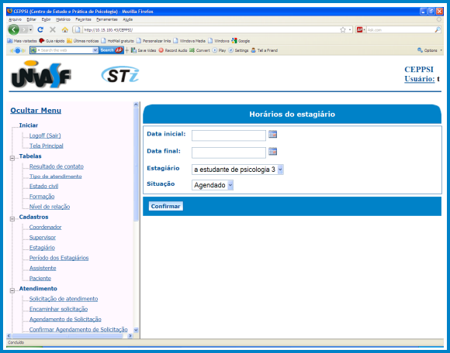
Task: Click the browser back arrow button
Action: pos(13,29)
